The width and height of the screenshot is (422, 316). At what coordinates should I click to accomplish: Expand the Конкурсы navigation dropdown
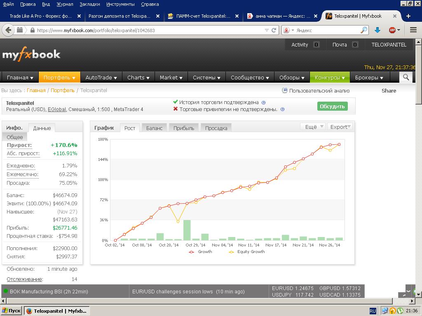330,77
